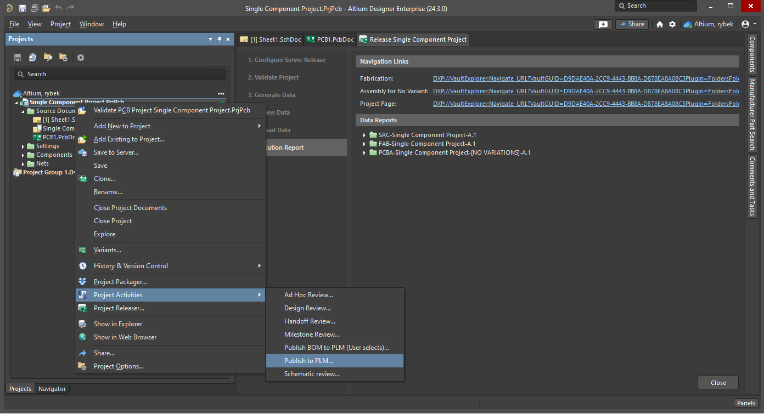
Task: Open the Window menu
Action: click(91, 24)
